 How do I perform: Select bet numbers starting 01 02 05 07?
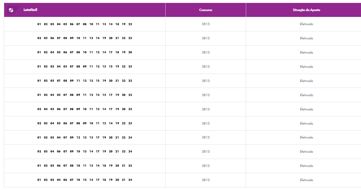(x=85, y=81)
